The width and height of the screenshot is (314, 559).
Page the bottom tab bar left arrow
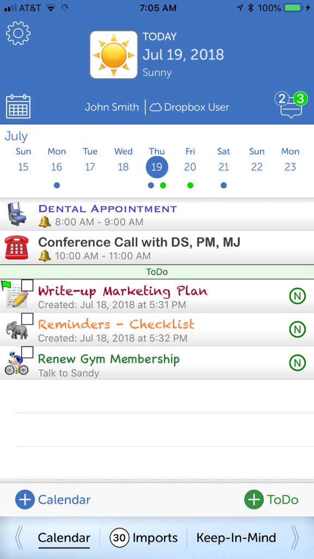[x=19, y=538]
